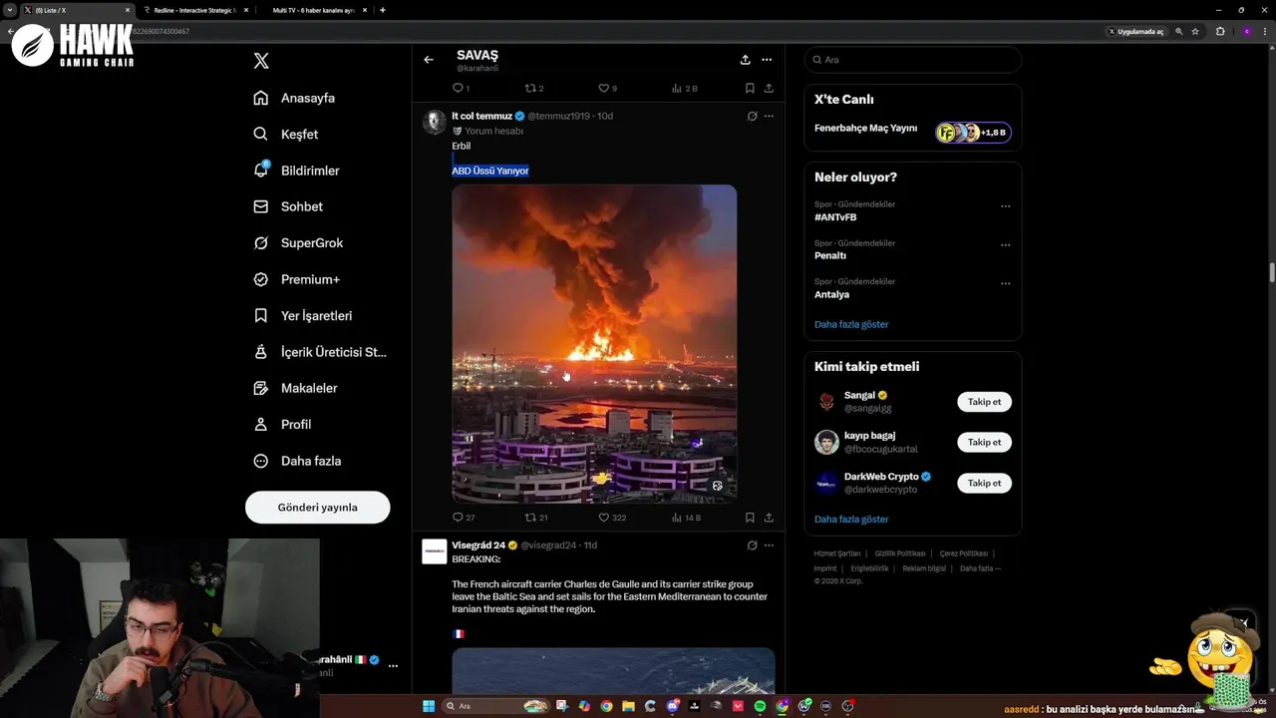This screenshot has height=718, width=1276.
Task: Open the X logo home icon
Action: [261, 61]
